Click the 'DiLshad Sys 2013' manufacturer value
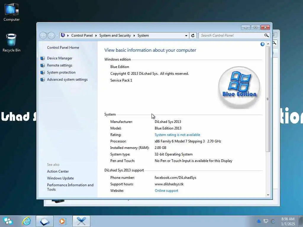The width and height of the screenshot is (303, 227). point(168,122)
